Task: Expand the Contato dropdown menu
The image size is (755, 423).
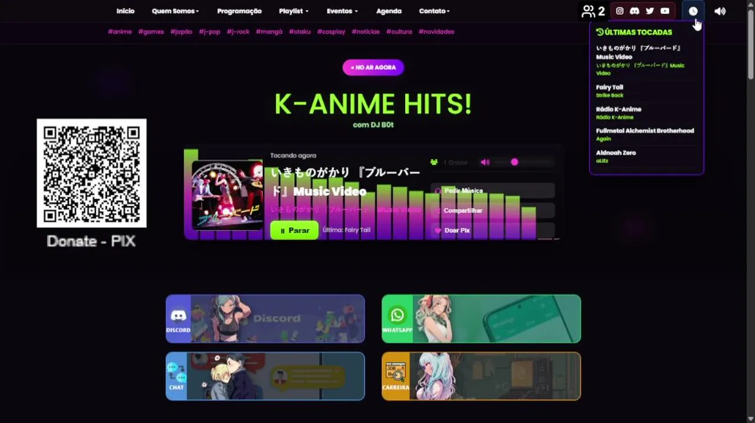Action: point(435,11)
